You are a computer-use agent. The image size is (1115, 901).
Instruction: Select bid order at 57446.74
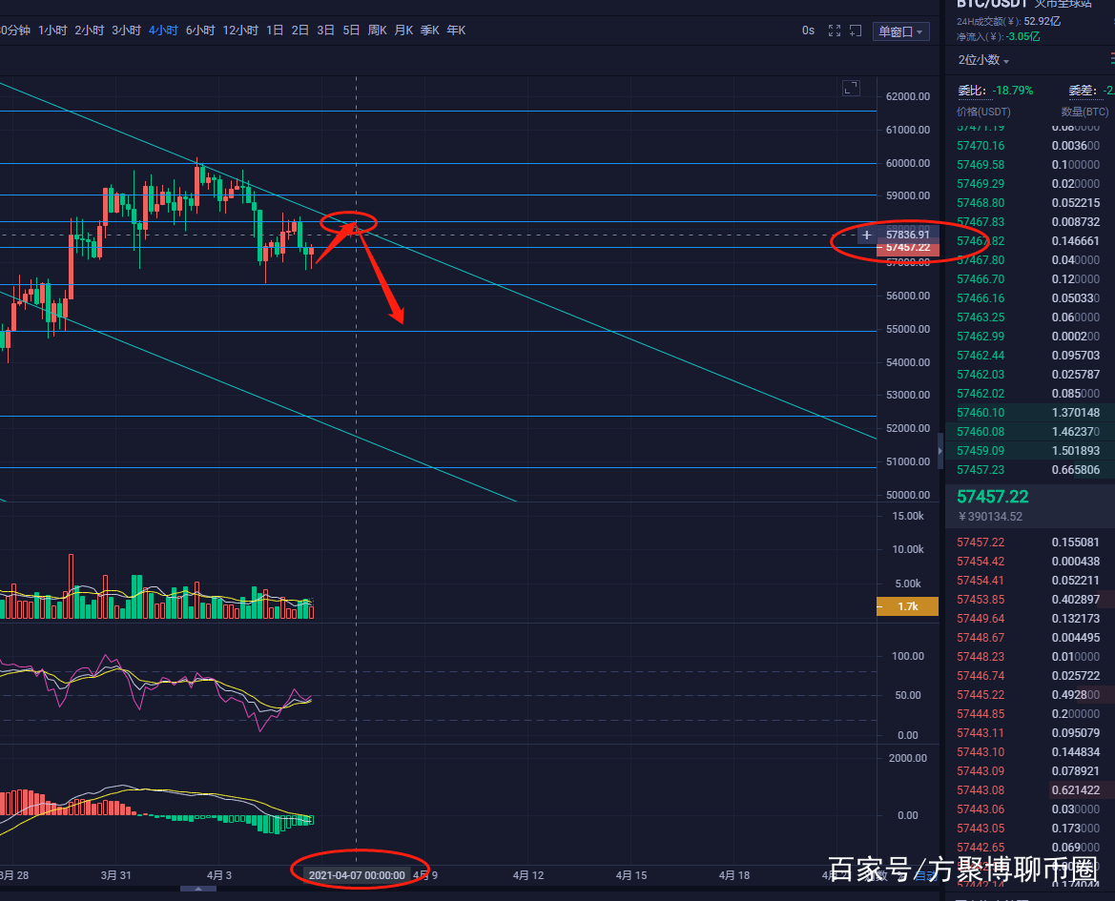coord(1030,676)
